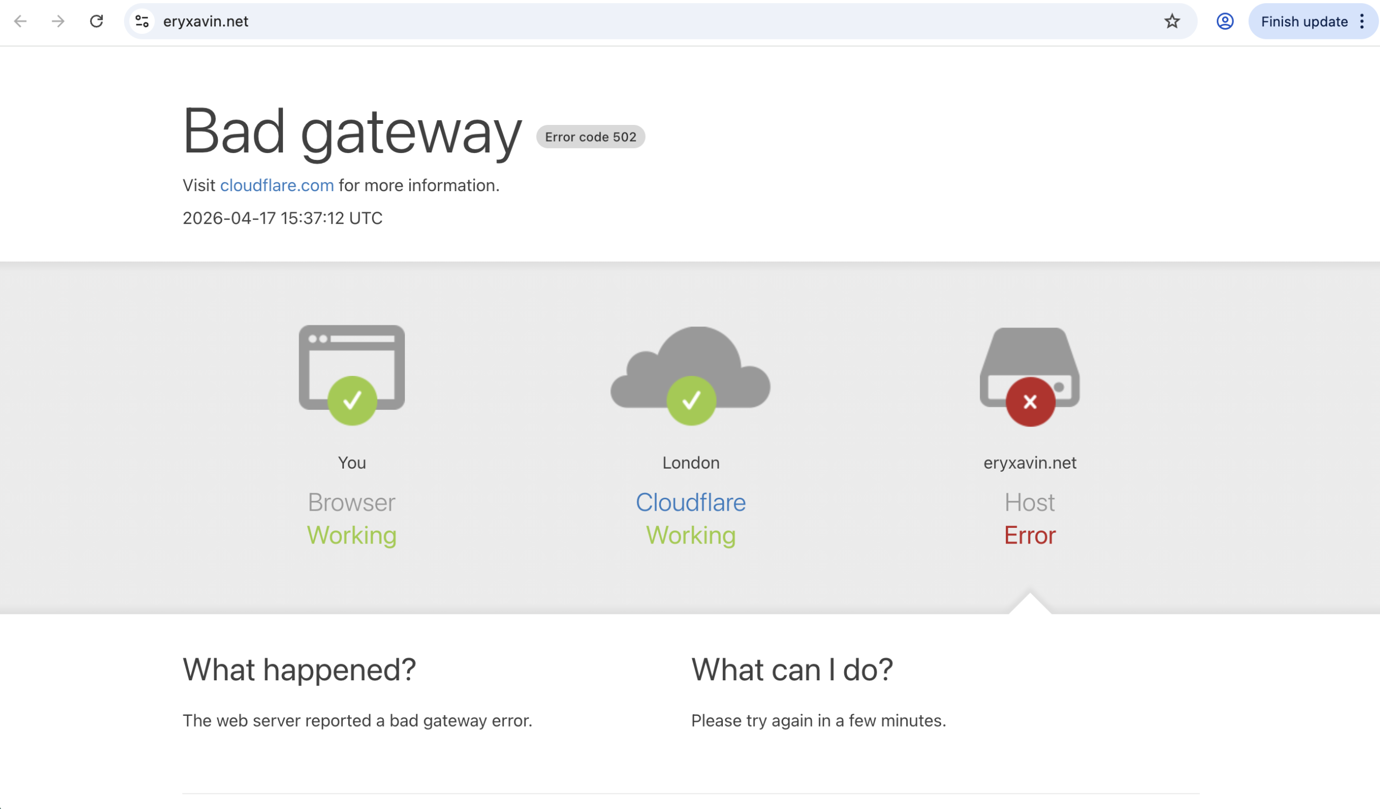Click the browser back navigation arrow

click(x=20, y=22)
